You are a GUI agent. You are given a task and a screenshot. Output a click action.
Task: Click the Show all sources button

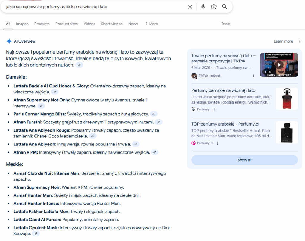tap(244, 160)
